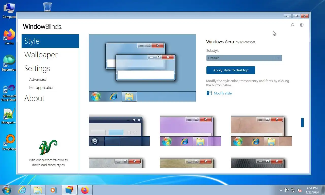Select the dark blue style thumbnail
This screenshot has width=325, height=195.
119,131
